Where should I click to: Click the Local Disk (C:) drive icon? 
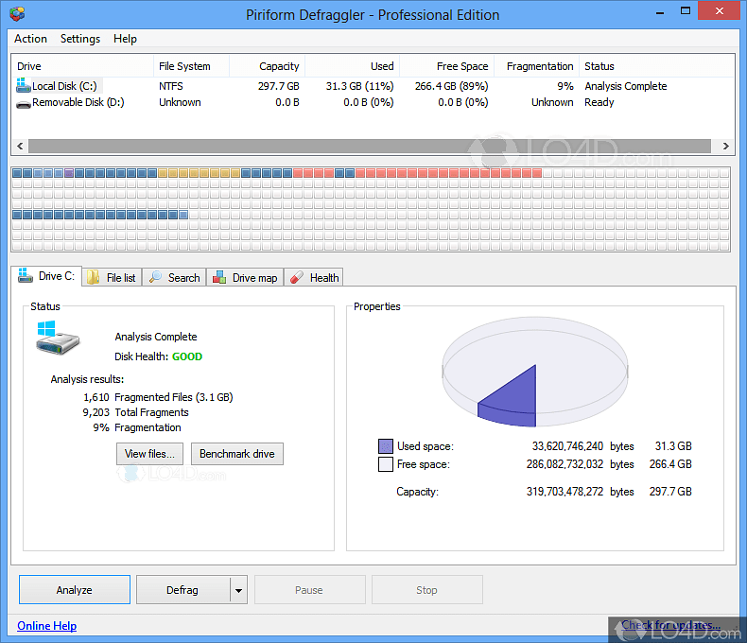click(24, 85)
